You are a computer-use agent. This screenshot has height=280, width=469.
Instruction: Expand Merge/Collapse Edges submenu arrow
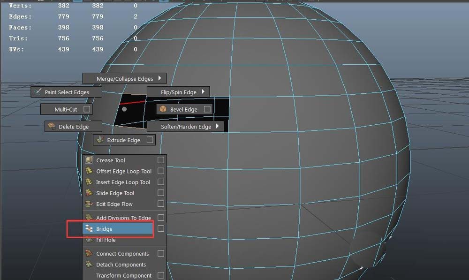point(160,78)
